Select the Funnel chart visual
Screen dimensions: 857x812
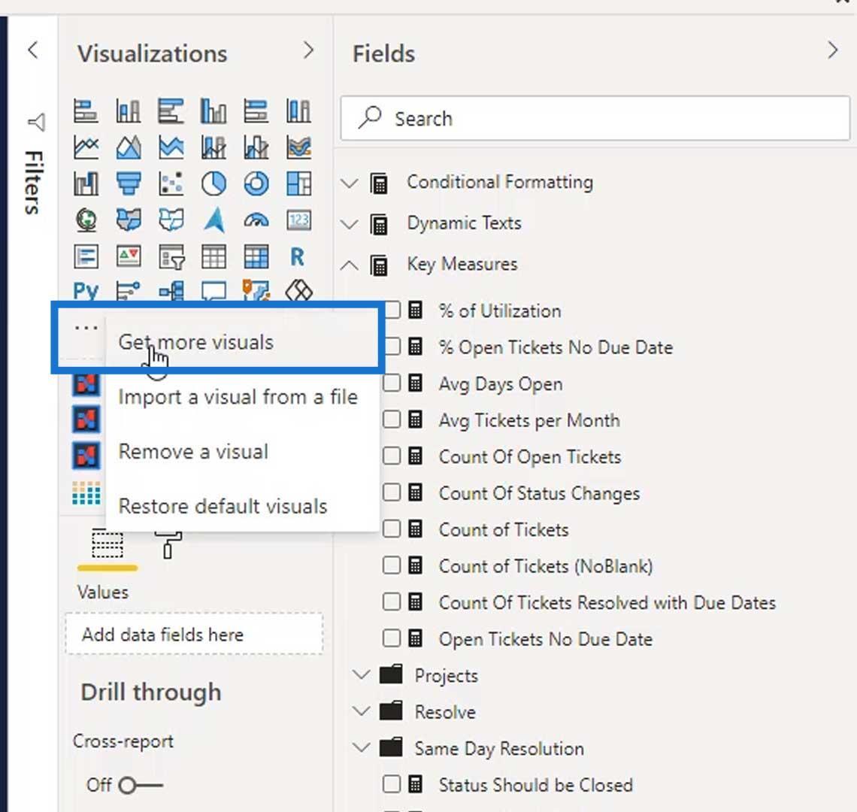[129, 183]
